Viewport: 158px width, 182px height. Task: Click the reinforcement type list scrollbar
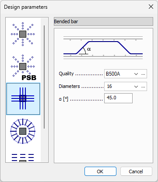[x=44, y=77]
